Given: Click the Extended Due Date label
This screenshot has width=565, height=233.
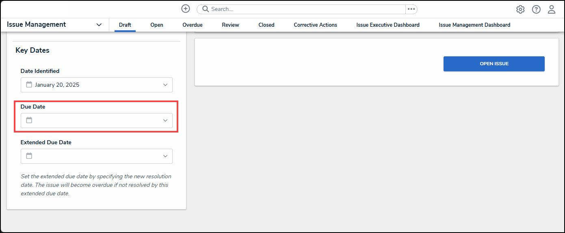Looking at the screenshot, I should coord(46,142).
